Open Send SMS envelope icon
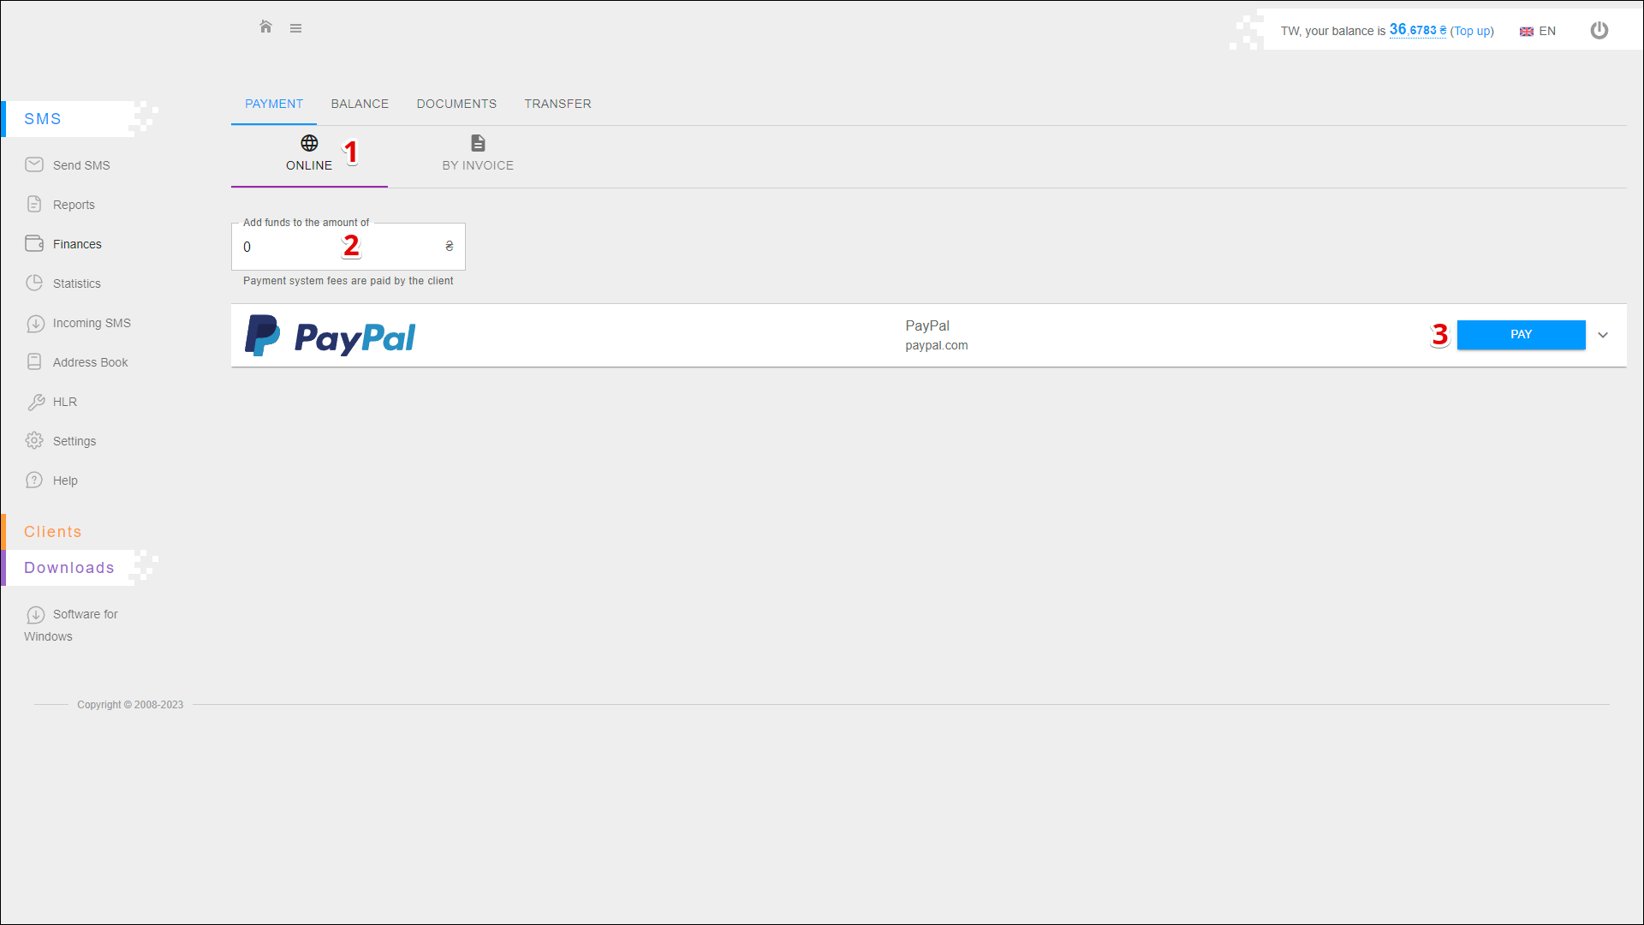Viewport: 1644px width, 925px height. [x=34, y=164]
